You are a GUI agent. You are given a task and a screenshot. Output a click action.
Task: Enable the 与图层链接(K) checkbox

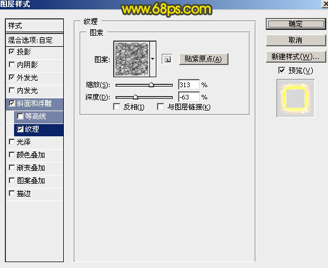click(160, 107)
